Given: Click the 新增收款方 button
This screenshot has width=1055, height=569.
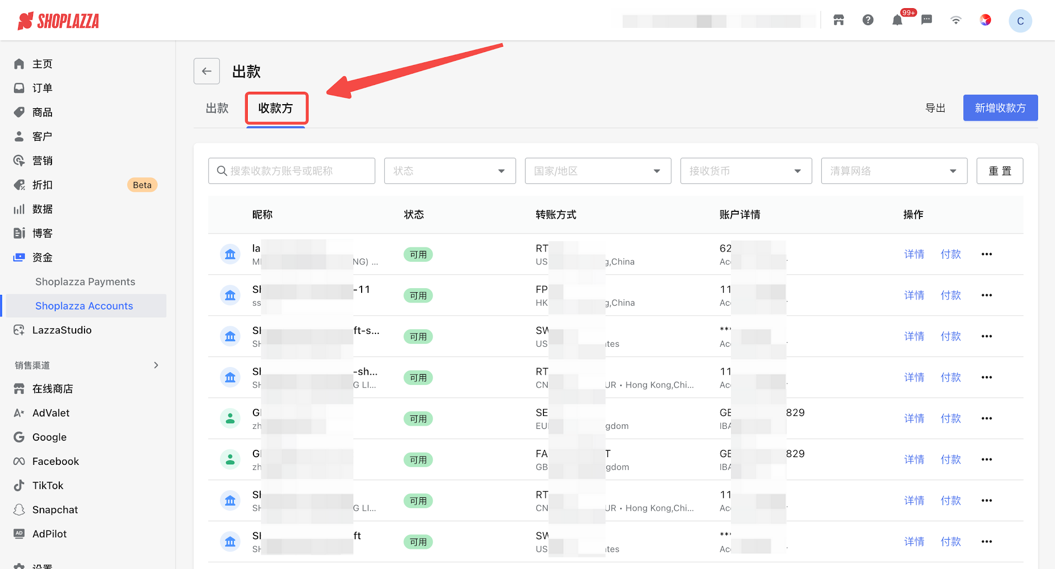Looking at the screenshot, I should (1000, 108).
